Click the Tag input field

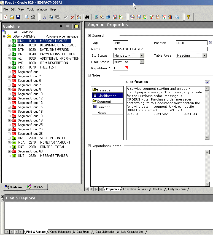tap(120, 43)
